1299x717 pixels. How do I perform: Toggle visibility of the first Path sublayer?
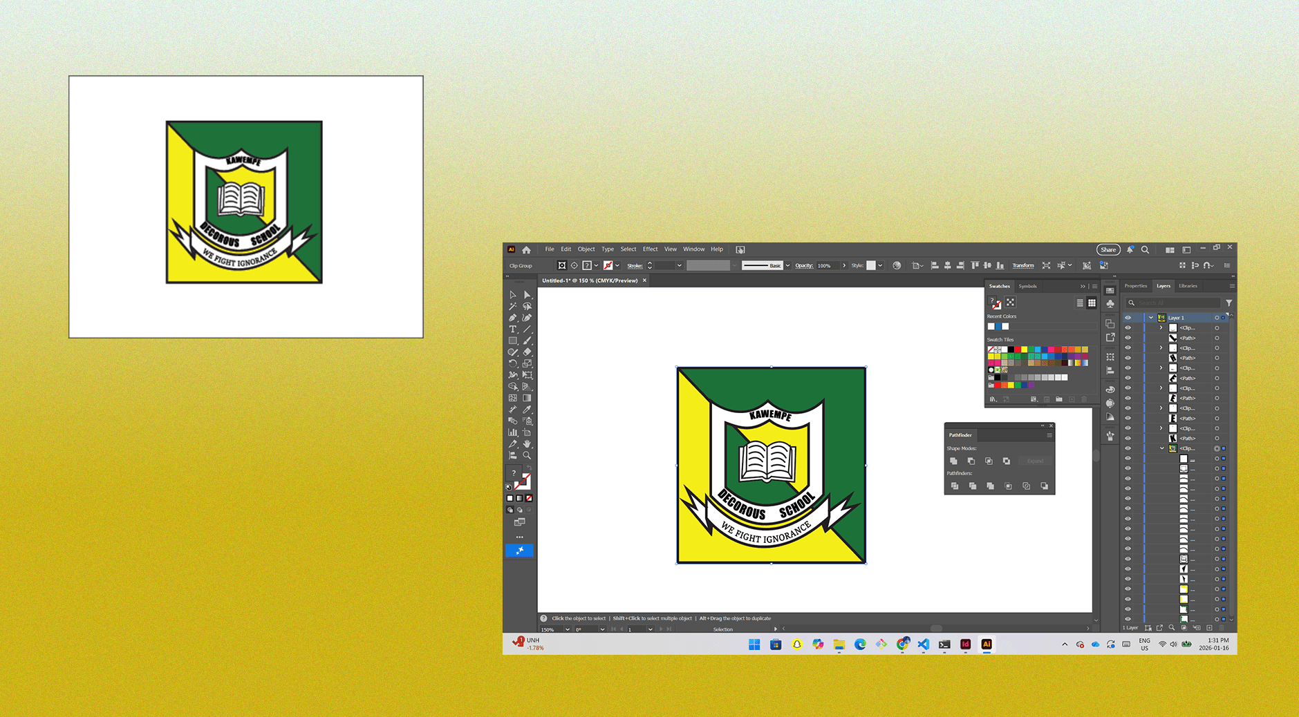1128,338
